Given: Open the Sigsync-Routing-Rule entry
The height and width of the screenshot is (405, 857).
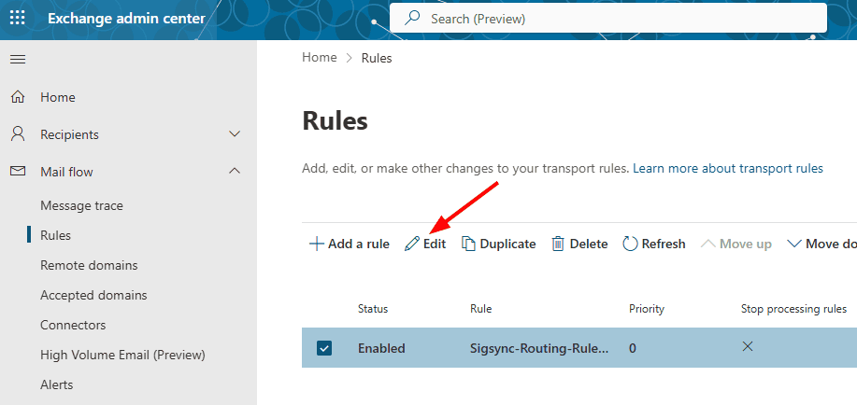Looking at the screenshot, I should click(539, 348).
